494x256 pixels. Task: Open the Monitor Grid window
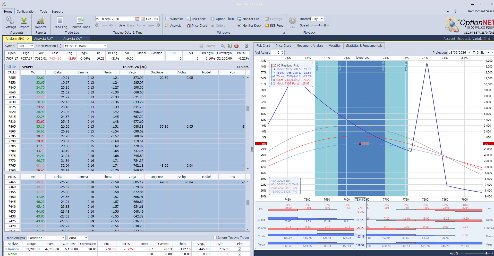pos(248,19)
